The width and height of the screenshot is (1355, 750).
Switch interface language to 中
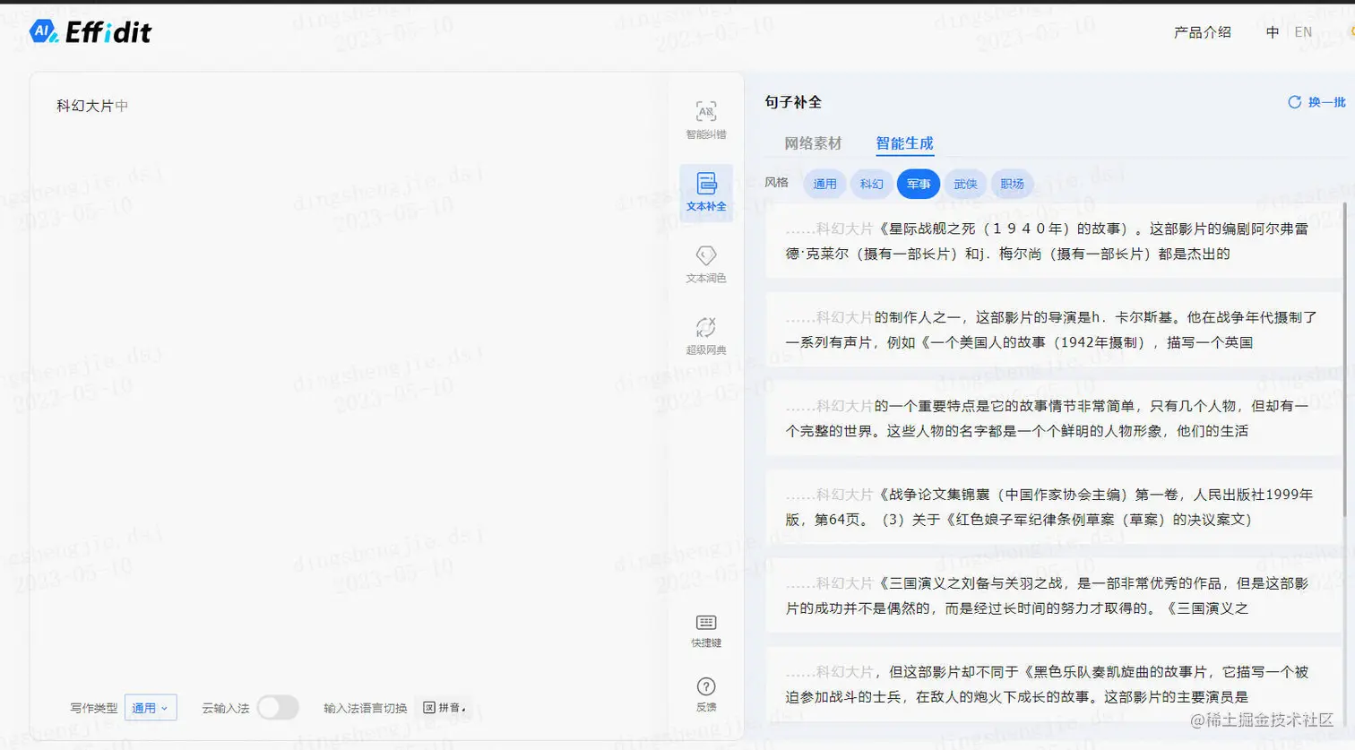point(1273,32)
